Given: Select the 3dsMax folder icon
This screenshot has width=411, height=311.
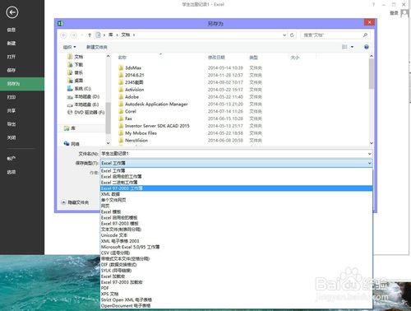Looking at the screenshot, I should click(x=121, y=67).
